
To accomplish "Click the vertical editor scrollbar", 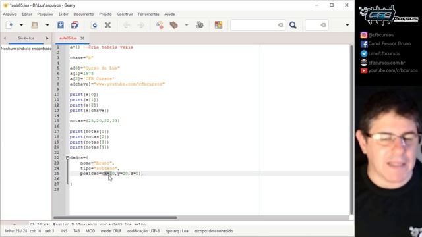I will [x=351, y=130].
